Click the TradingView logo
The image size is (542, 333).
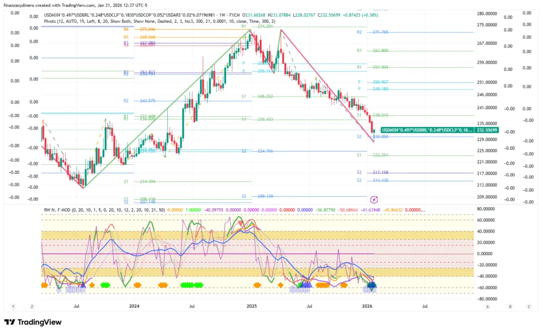click(x=33, y=322)
